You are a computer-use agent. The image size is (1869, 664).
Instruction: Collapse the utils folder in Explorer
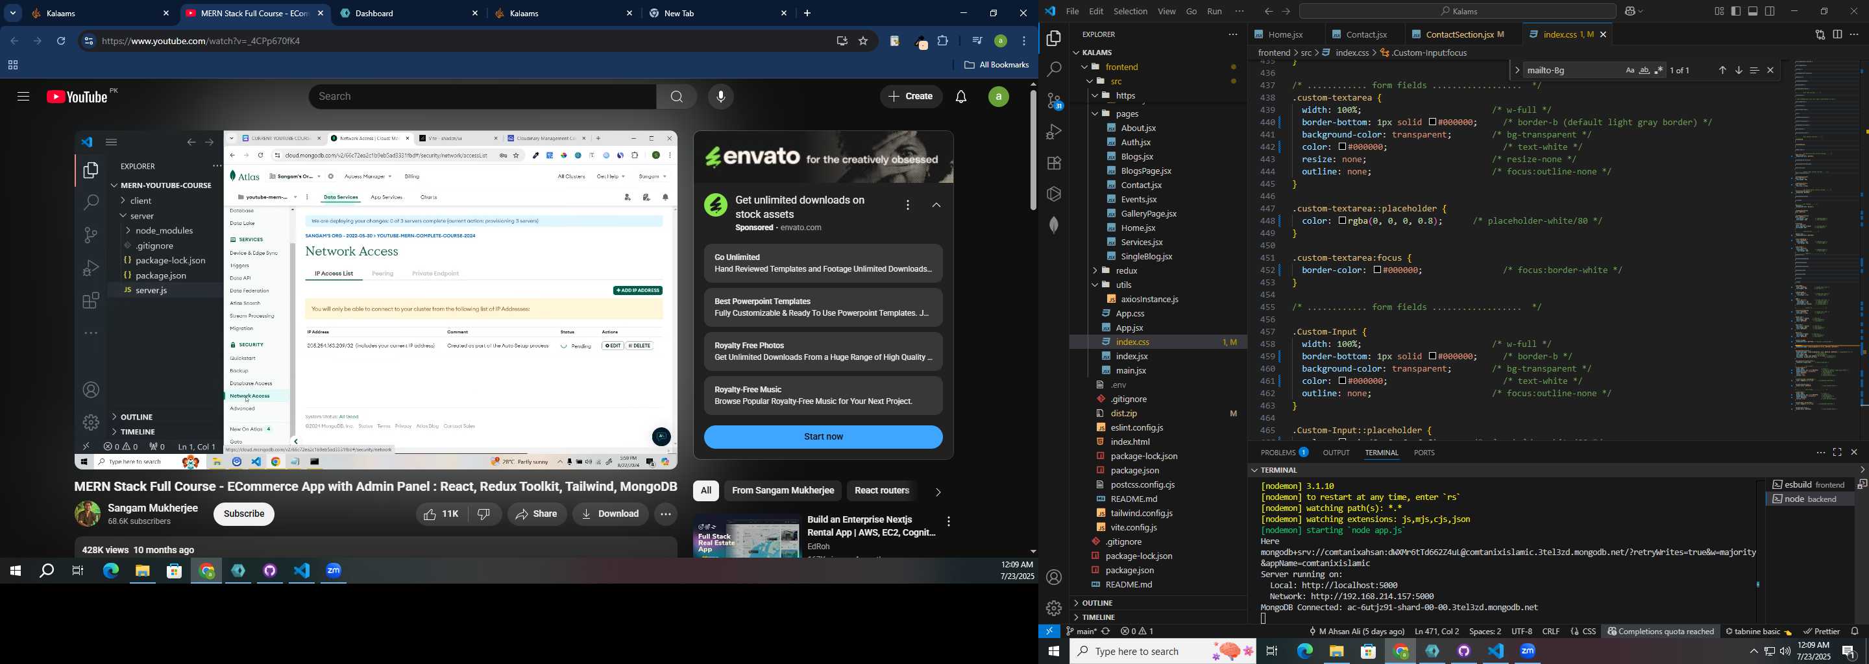click(x=1096, y=285)
